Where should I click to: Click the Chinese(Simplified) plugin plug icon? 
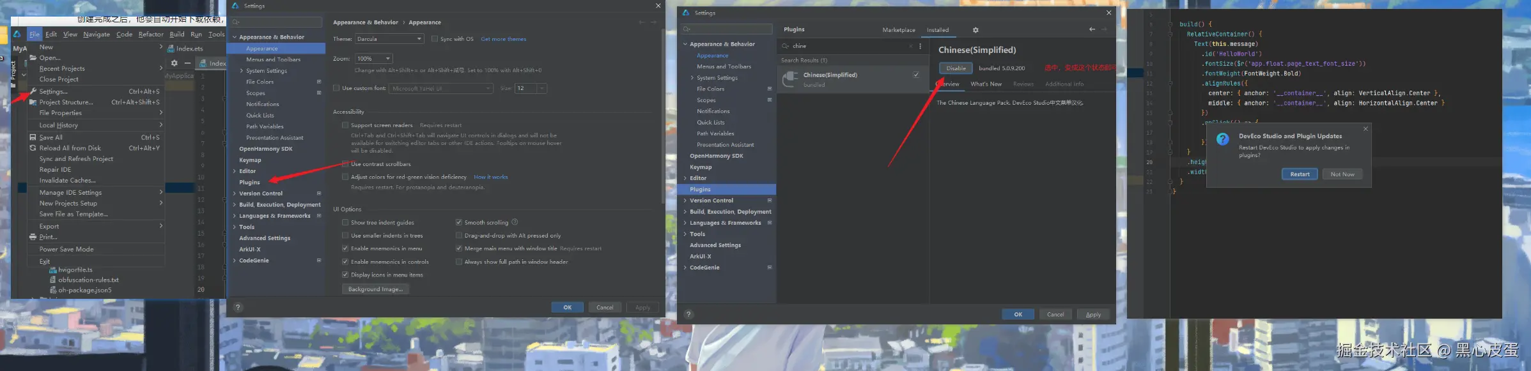click(x=791, y=79)
